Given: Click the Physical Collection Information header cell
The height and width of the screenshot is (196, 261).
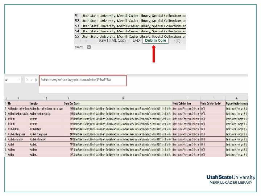Looking at the screenshot, I should coord(237,103).
